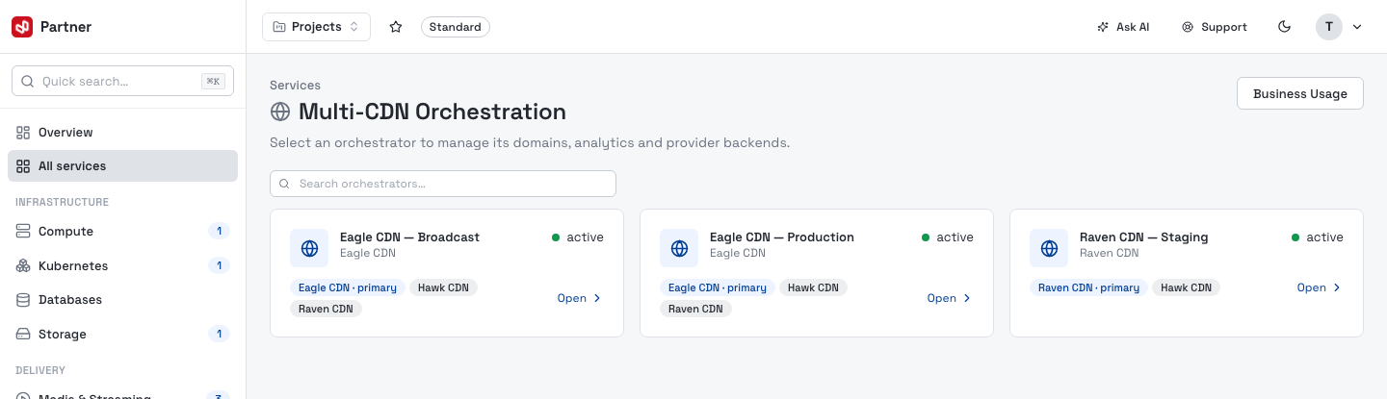Click the Eagle CDN — Broadcast title
Image resolution: width=1387 pixels, height=399 pixels.
click(409, 237)
